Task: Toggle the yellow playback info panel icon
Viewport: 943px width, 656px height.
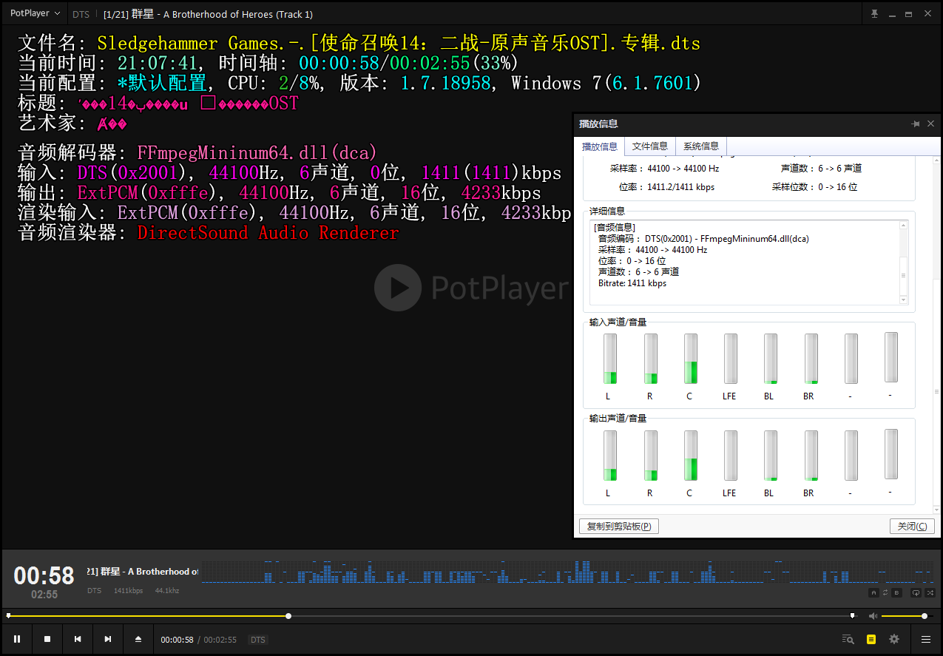Action: tap(871, 639)
